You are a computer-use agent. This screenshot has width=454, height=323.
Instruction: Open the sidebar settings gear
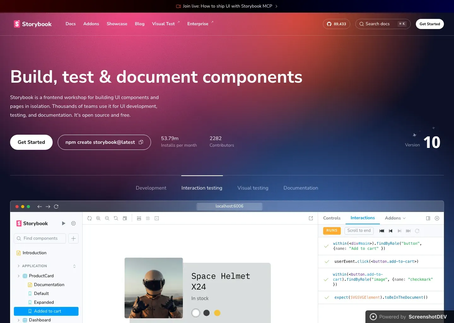coord(73,223)
